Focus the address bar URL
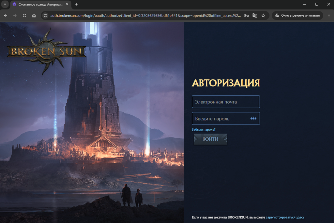Viewport: 334px width, 223px height. point(145,16)
